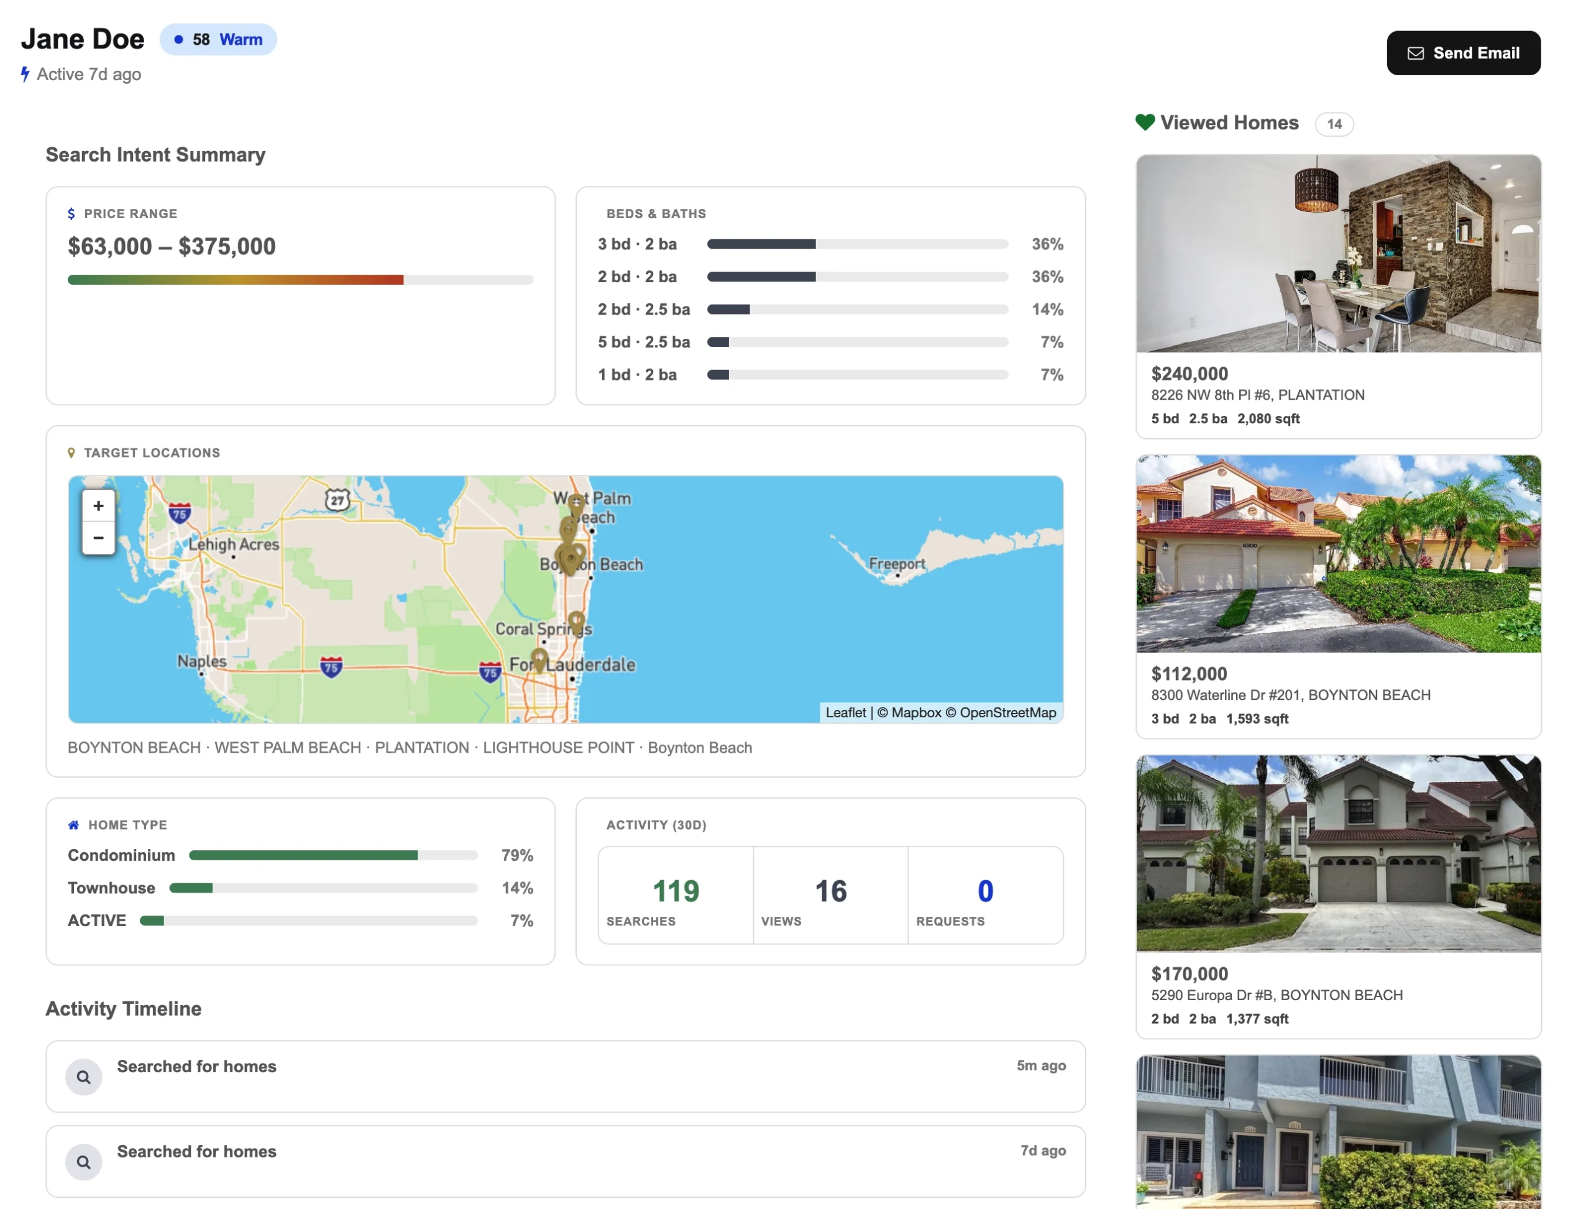Click the green heart Viewed Homes icon
The height and width of the screenshot is (1209, 1591).
[x=1144, y=122]
